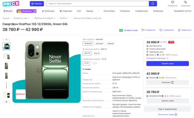Screen dimensions: 194x118
Task: Click the OnePlus brand logo badge
Action: pyautogui.click(x=21, y=94)
